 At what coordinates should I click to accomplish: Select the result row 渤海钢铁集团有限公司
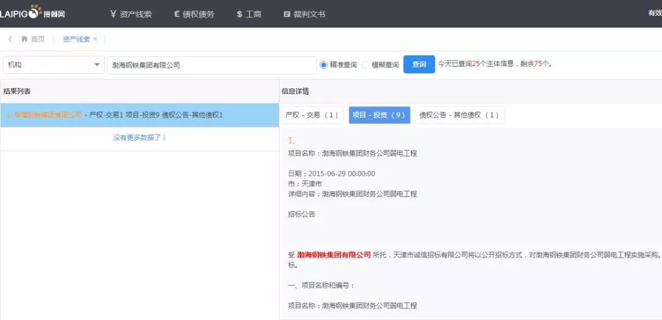click(x=139, y=114)
